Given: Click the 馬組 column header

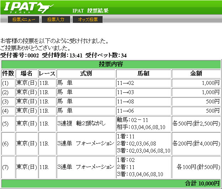Looking at the screenshot, I should 143,73.
